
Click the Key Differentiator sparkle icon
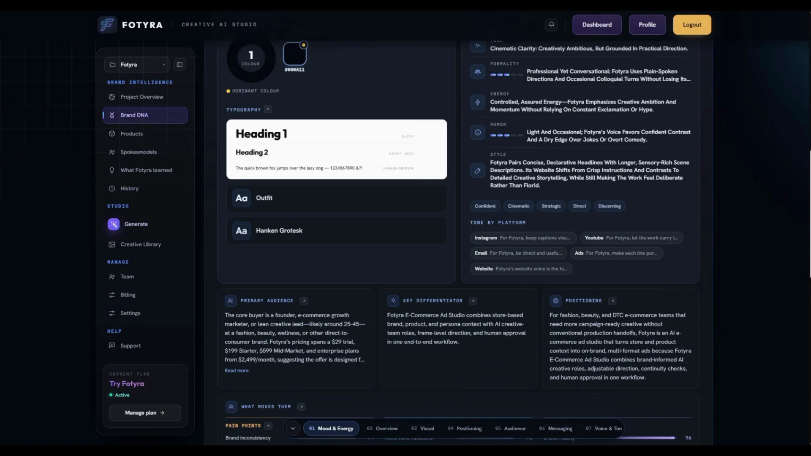tap(393, 301)
